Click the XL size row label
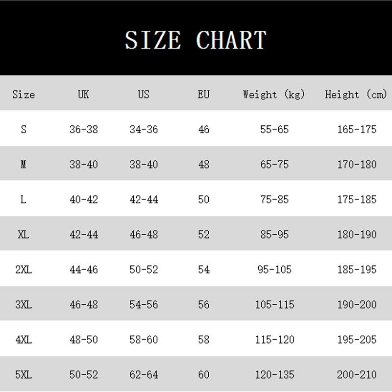Screen dimensions: 392x392 (x=24, y=235)
